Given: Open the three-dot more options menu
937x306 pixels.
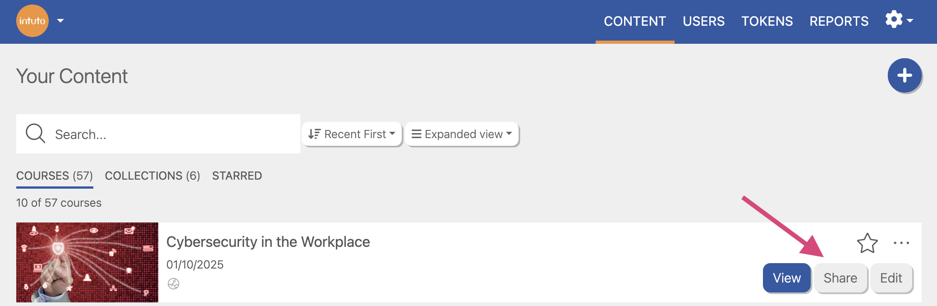Looking at the screenshot, I should (x=901, y=243).
